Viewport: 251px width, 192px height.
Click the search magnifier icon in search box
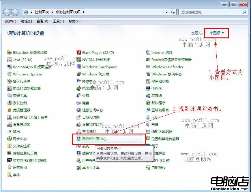(244, 12)
